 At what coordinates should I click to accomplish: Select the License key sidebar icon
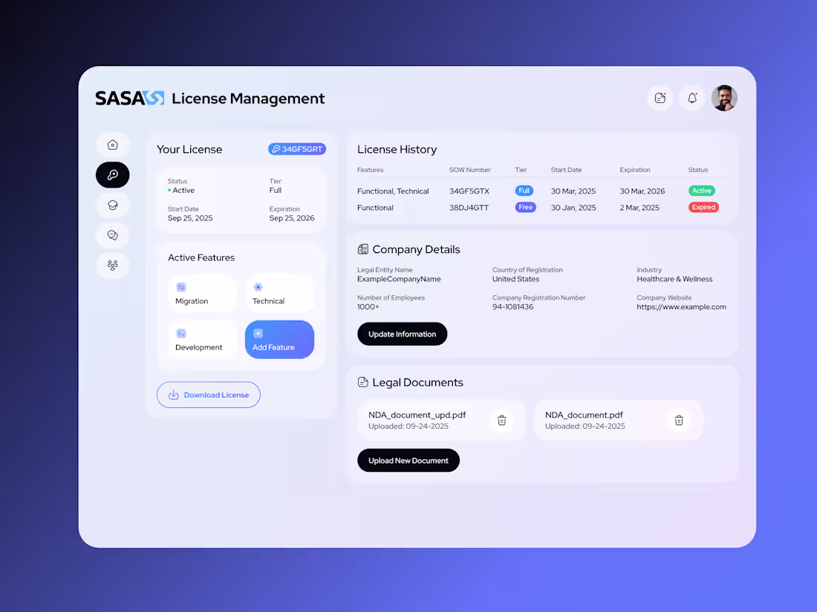(x=113, y=175)
